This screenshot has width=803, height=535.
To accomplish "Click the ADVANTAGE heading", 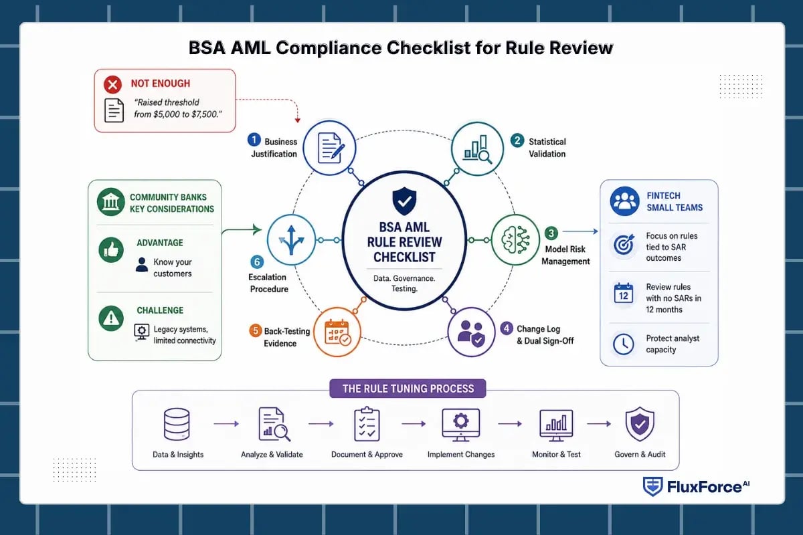I will coord(160,243).
